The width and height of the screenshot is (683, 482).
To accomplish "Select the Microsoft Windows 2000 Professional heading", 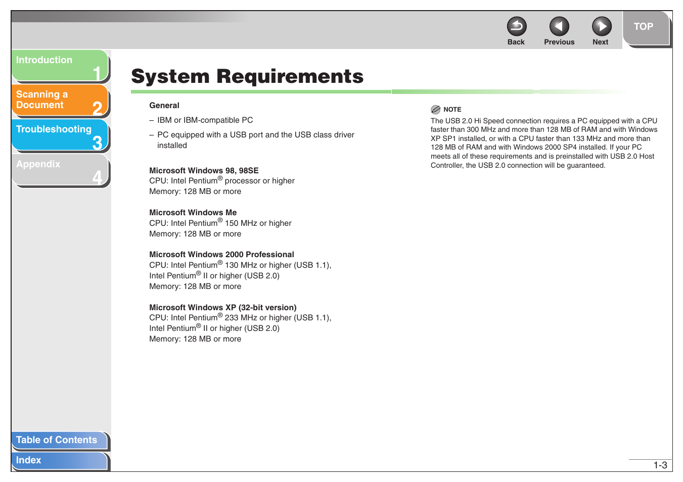I will pos(221,255).
